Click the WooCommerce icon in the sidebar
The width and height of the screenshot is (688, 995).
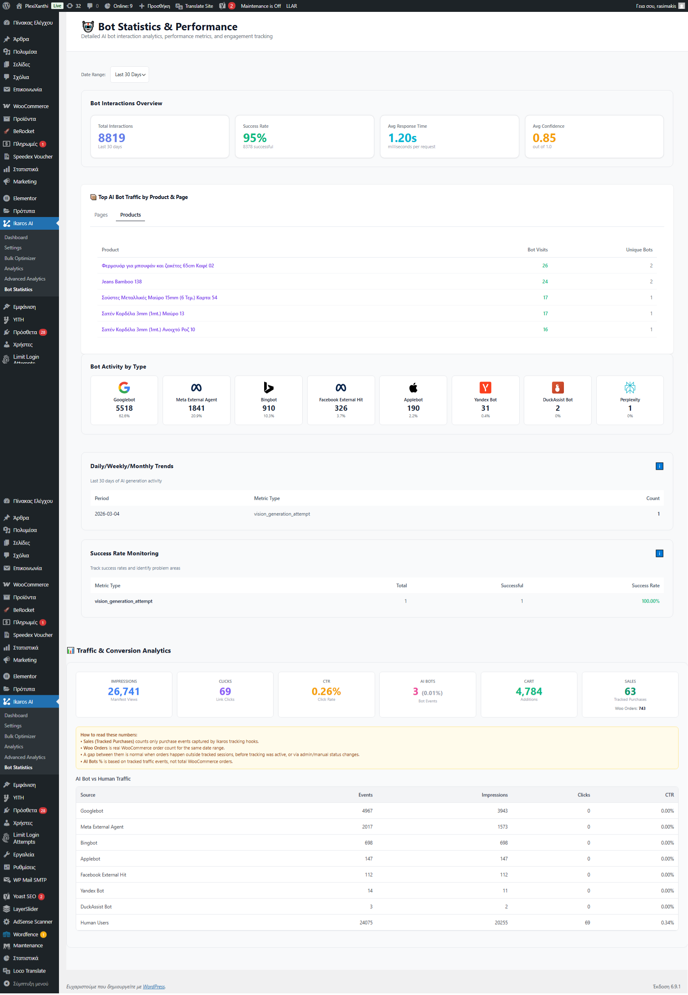point(7,106)
